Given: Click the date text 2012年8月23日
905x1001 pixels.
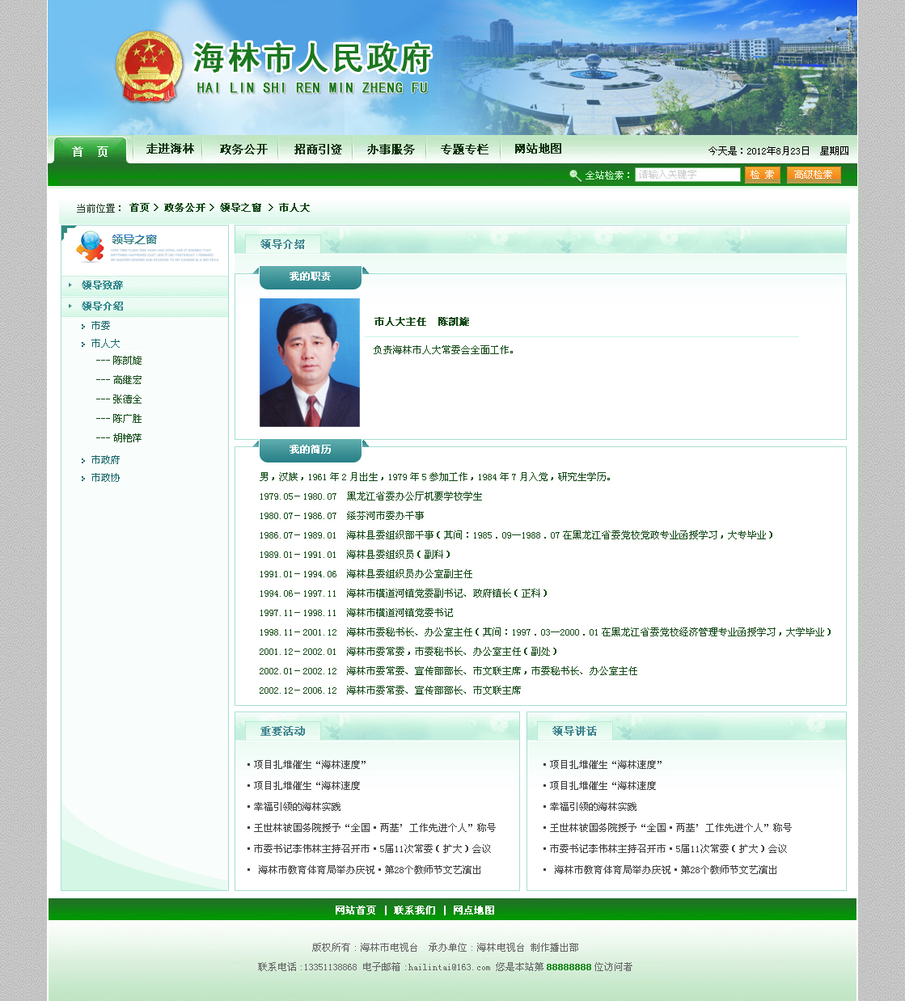Looking at the screenshot, I should 778,151.
